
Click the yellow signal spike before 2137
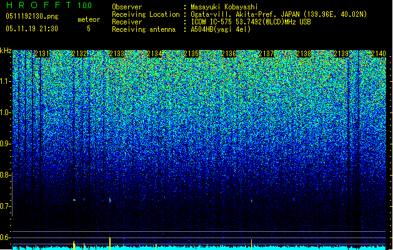[x=251, y=244]
